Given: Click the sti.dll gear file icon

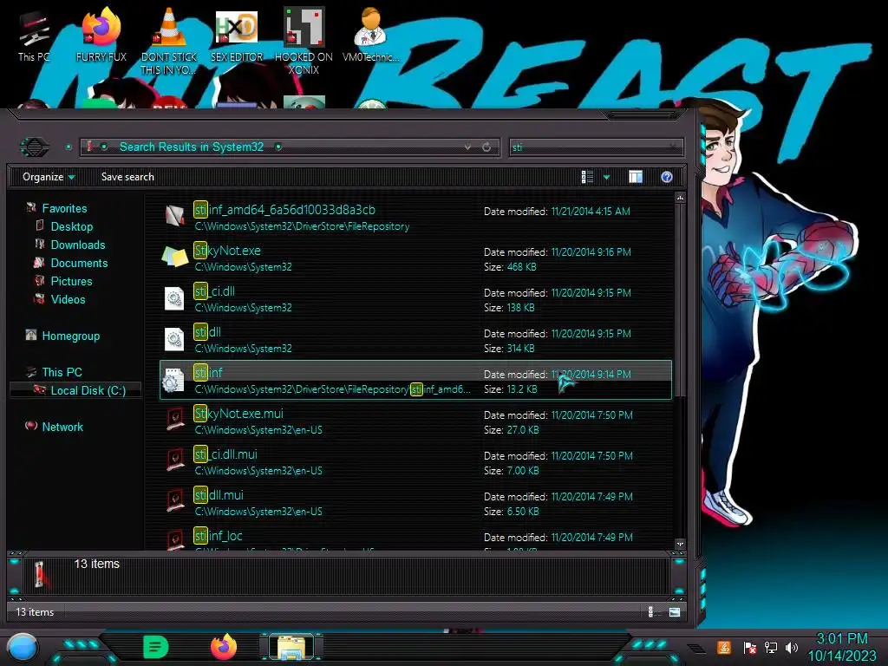Looking at the screenshot, I should pyautogui.click(x=174, y=339).
